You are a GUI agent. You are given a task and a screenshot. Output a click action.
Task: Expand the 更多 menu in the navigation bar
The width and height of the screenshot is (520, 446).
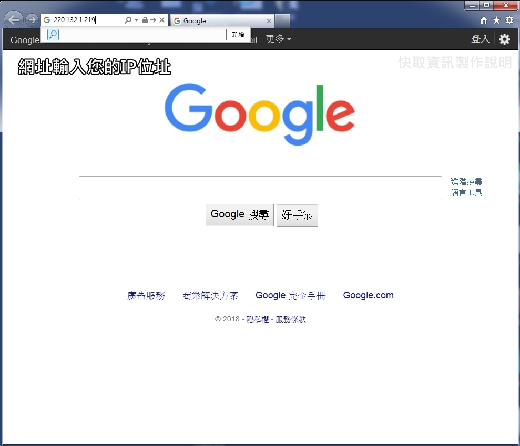tap(278, 39)
